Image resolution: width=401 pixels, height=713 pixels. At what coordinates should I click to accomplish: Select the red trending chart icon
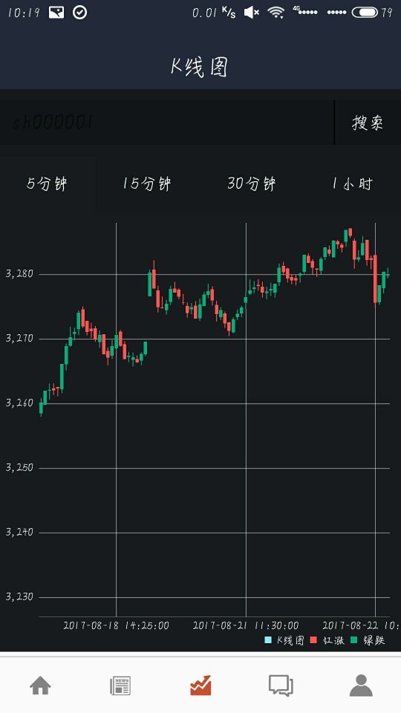click(200, 686)
